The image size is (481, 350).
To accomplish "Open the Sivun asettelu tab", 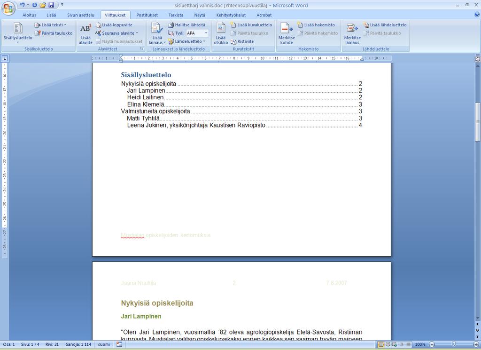I will point(81,15).
